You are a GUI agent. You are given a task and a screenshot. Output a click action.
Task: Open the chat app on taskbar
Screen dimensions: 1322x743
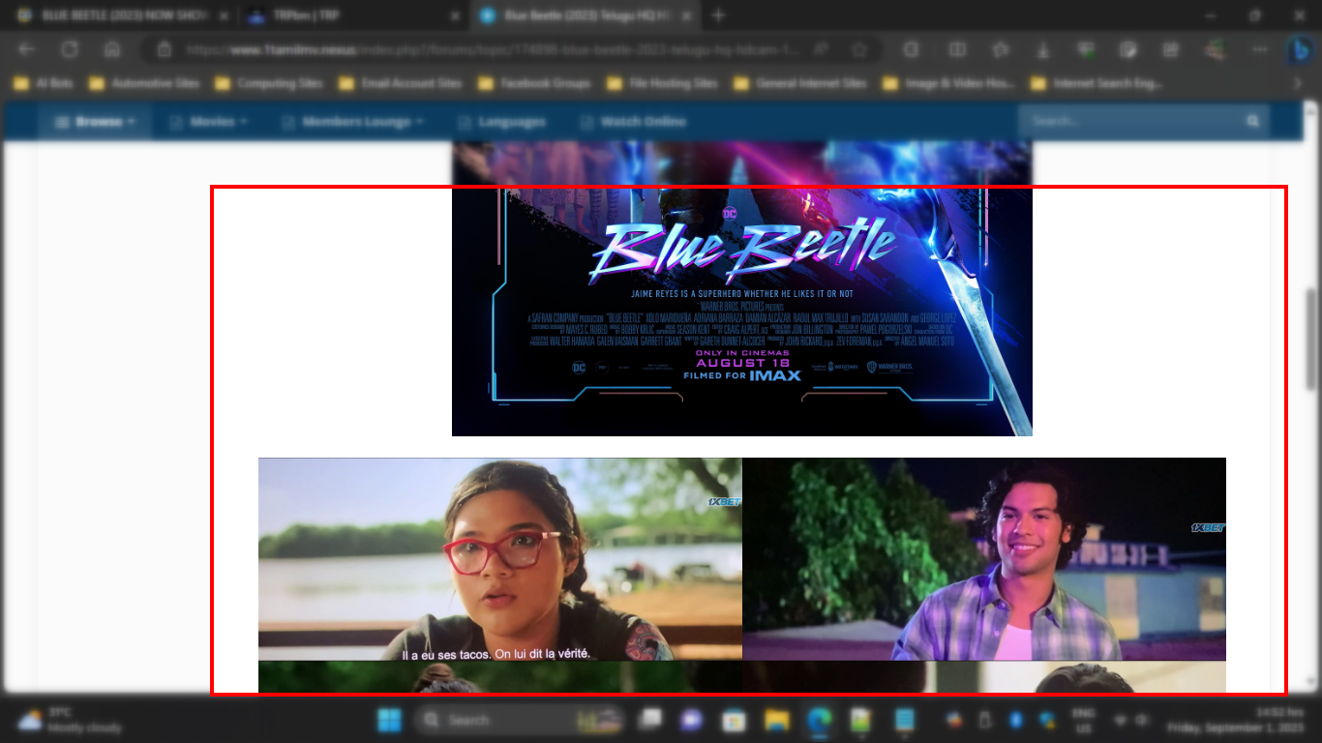[692, 720]
